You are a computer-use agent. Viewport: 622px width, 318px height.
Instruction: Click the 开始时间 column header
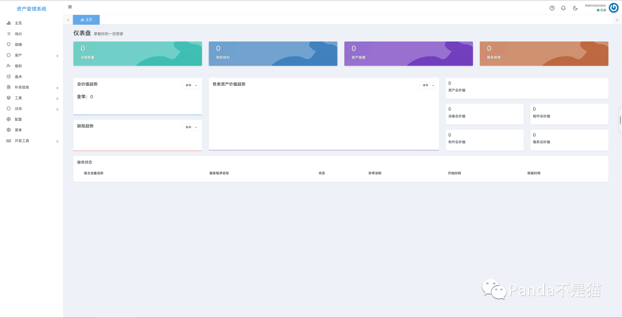(x=454, y=173)
